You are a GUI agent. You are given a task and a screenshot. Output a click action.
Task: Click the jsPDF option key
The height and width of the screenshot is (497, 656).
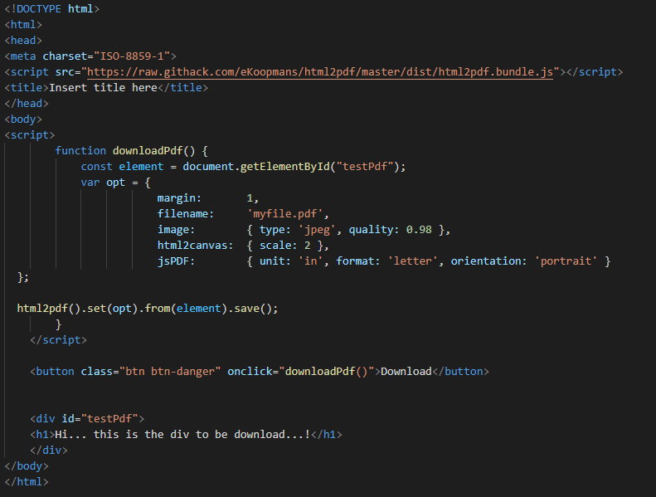[176, 261]
